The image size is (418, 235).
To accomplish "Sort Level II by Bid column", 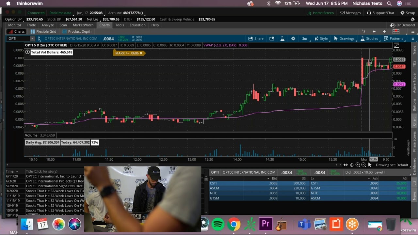I will (274, 179).
